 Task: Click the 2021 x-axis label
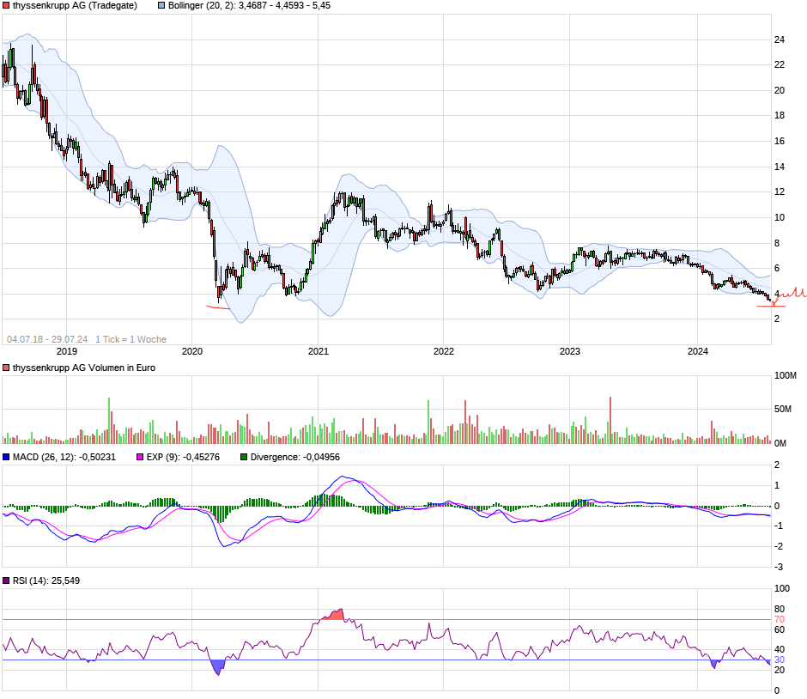pyautogui.click(x=318, y=351)
